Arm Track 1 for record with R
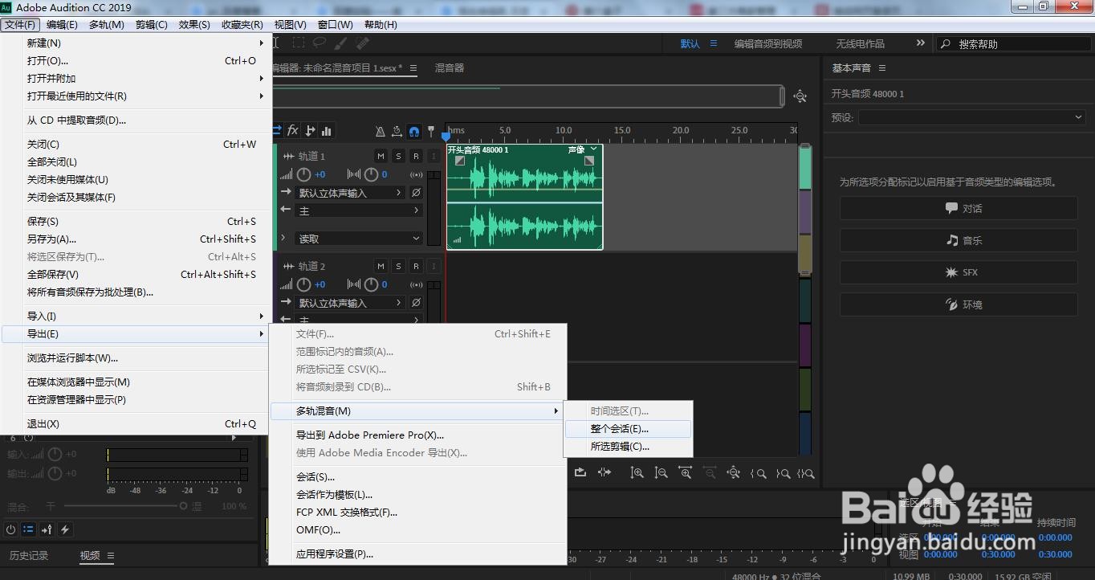Screen dimensions: 1095x580 [x=416, y=156]
